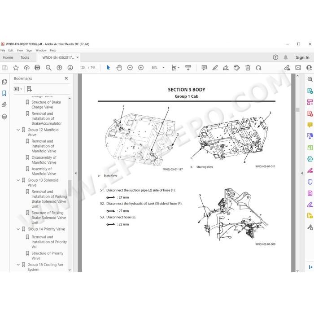This screenshot has height=314, width=314.
Task: Open the File menu
Action: tap(3, 50)
